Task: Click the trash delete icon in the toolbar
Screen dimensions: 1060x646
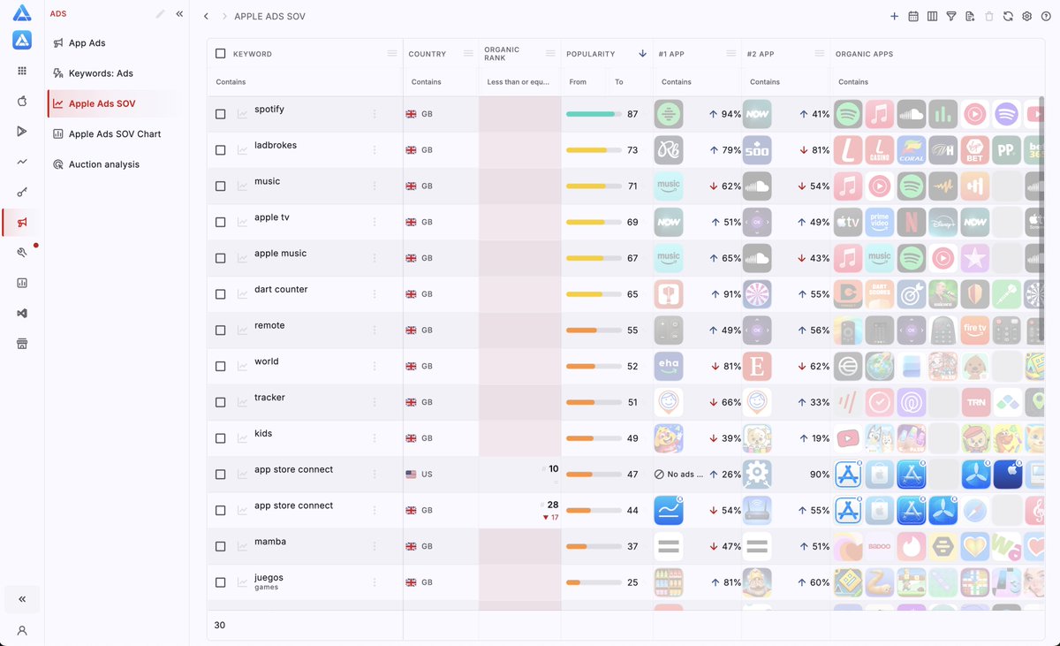Action: click(x=989, y=16)
